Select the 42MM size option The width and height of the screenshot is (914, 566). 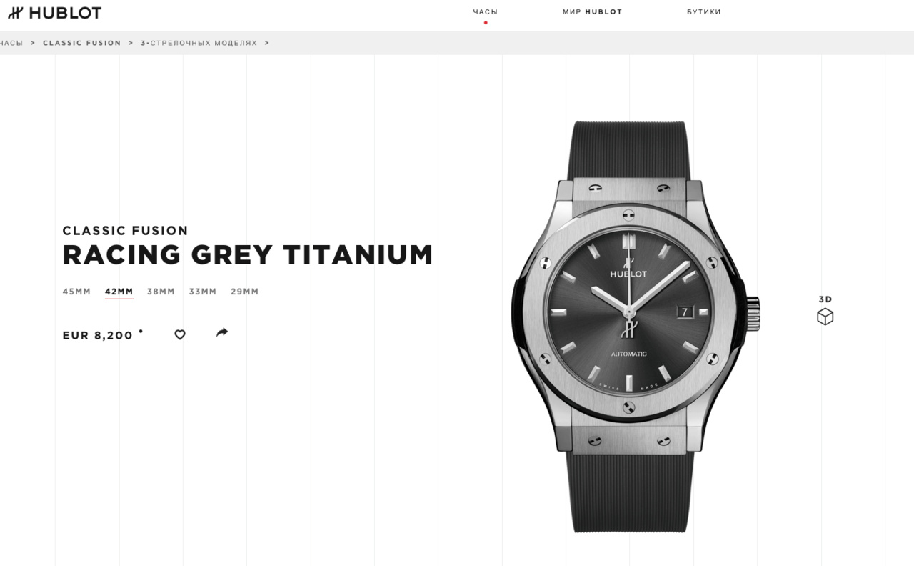coord(119,292)
